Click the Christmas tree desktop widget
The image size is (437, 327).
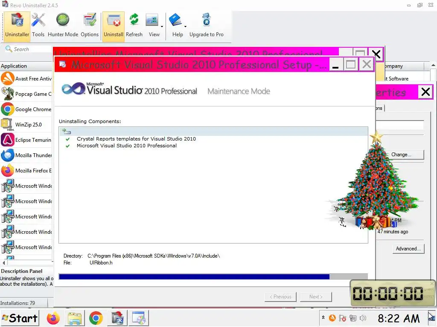(x=375, y=181)
